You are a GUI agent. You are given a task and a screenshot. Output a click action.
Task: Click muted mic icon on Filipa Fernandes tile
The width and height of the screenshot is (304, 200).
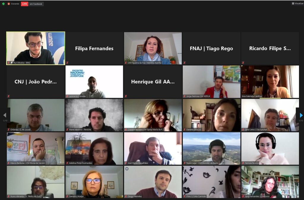coord(67,63)
